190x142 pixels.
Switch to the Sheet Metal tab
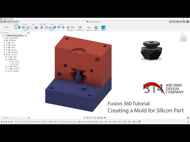coord(42,24)
